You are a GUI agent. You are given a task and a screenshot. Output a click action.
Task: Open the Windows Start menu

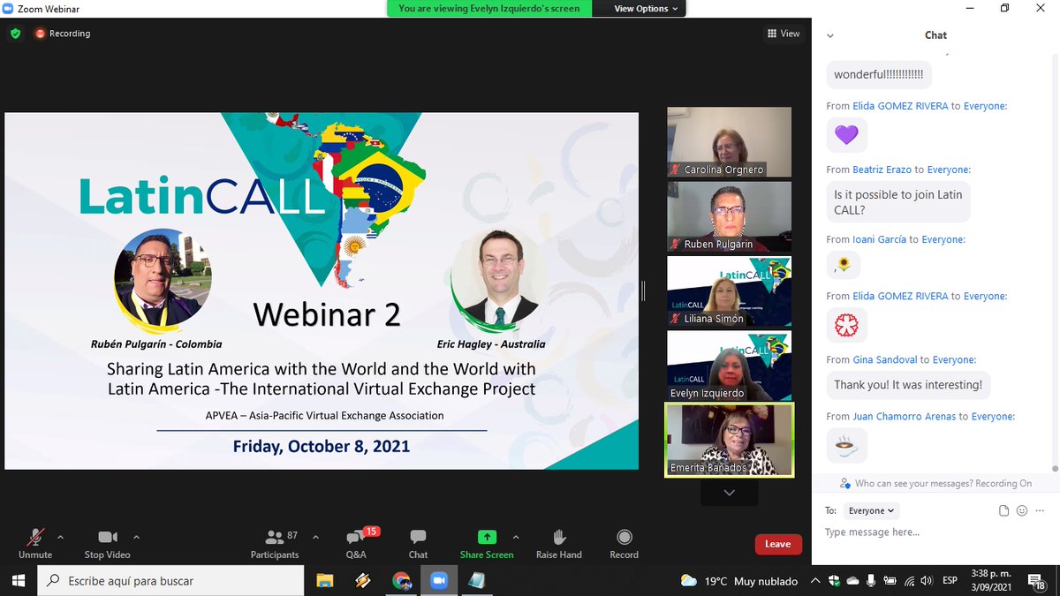pyautogui.click(x=19, y=580)
